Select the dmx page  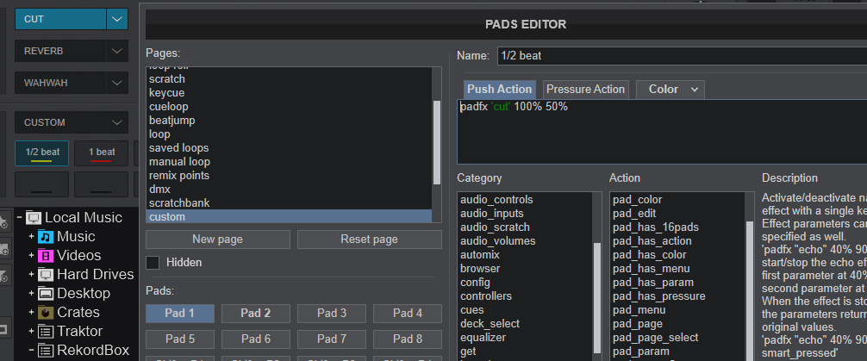(x=290, y=190)
